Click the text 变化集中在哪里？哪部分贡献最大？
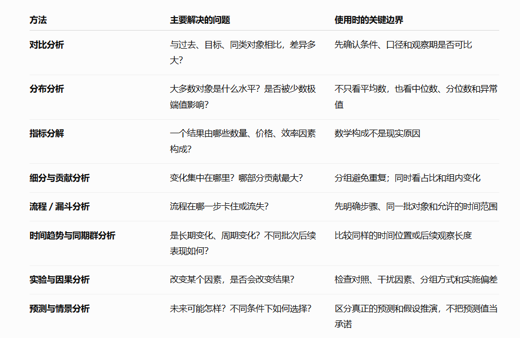Image resolution: width=520 pixels, height=338 pixels. (237, 178)
